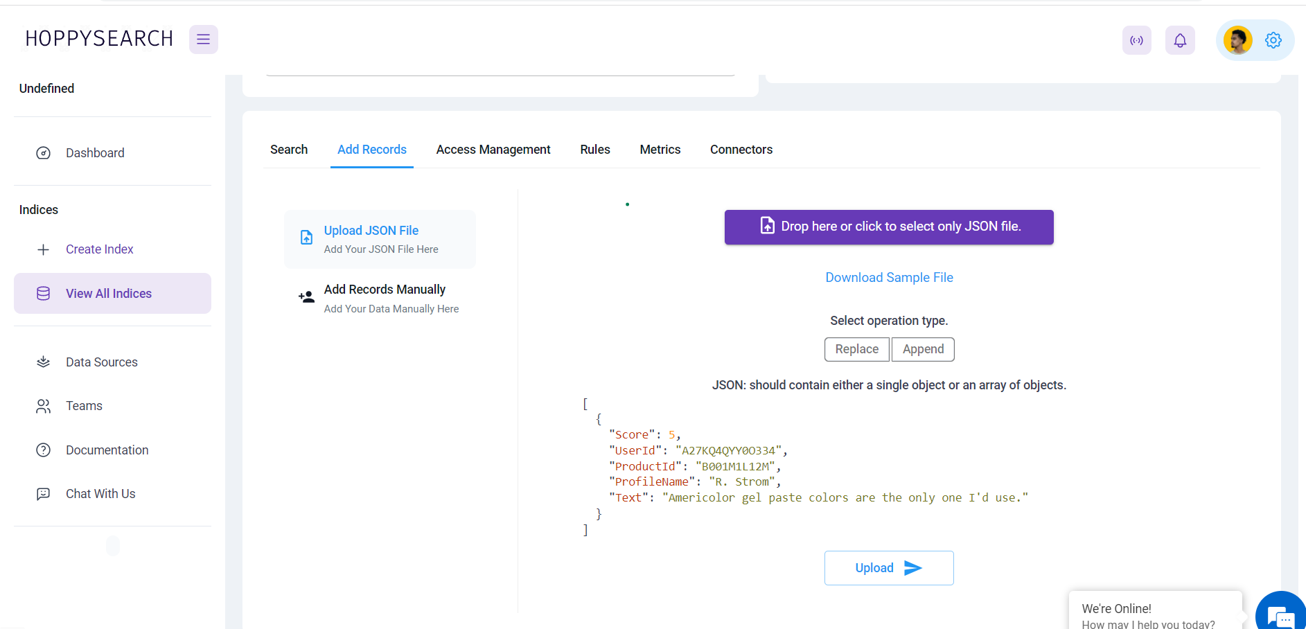
Task: Choose the Replace operation type
Action: coord(857,349)
